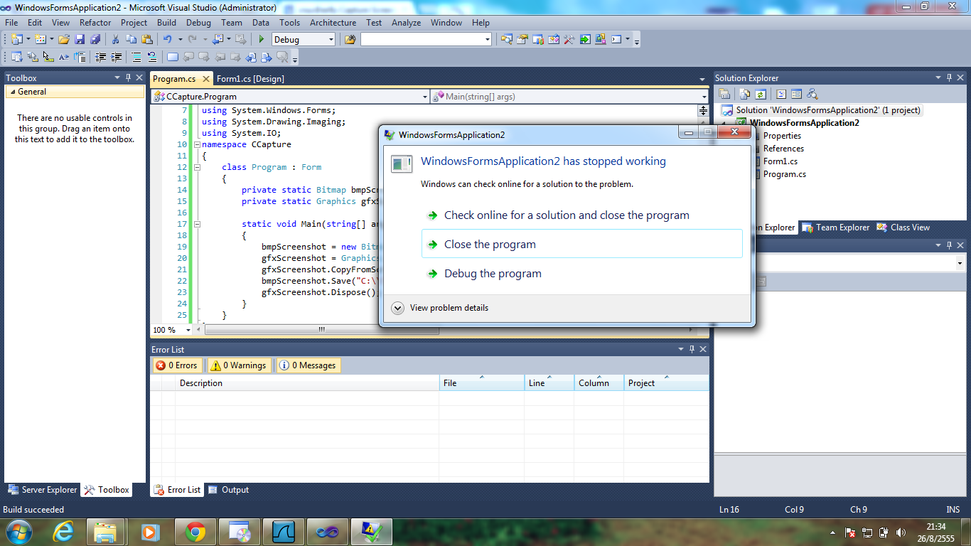Click the Next Bookmark icon
The height and width of the screenshot is (546, 971).
(204, 57)
